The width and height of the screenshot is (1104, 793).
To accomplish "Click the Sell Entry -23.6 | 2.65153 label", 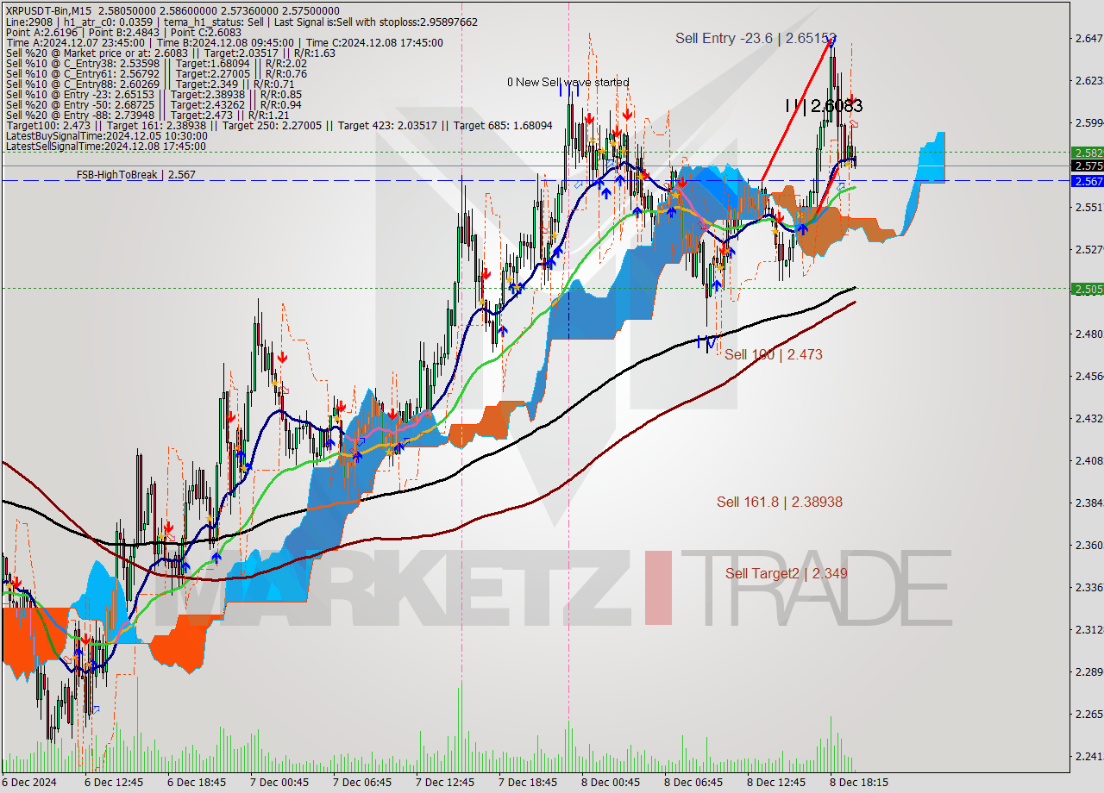I will [756, 38].
